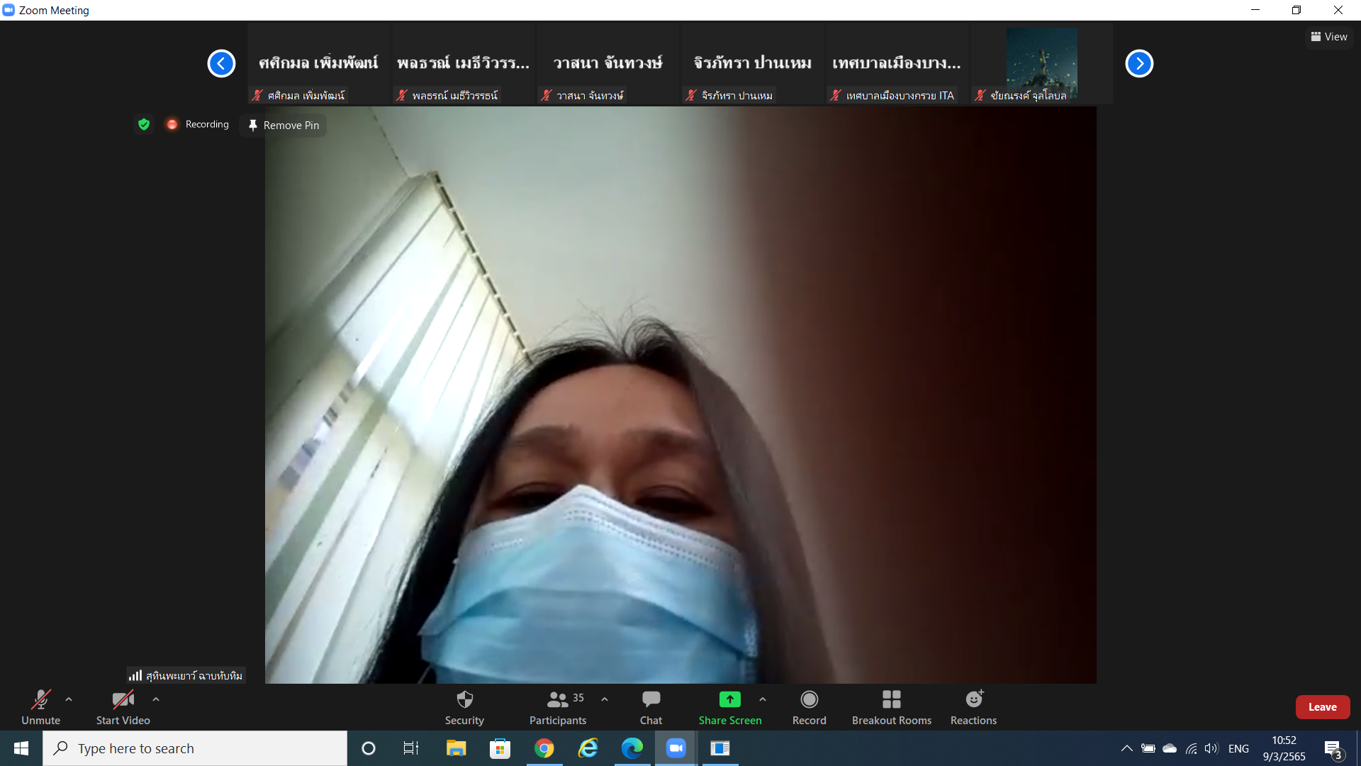The image size is (1361, 766).
Task: Expand the Participants options arrow
Action: pos(605,699)
